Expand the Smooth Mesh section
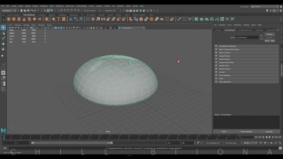This screenshot has height=159, width=283. [x=247, y=59]
